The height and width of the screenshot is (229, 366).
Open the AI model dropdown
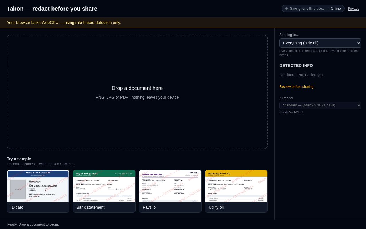click(x=320, y=105)
